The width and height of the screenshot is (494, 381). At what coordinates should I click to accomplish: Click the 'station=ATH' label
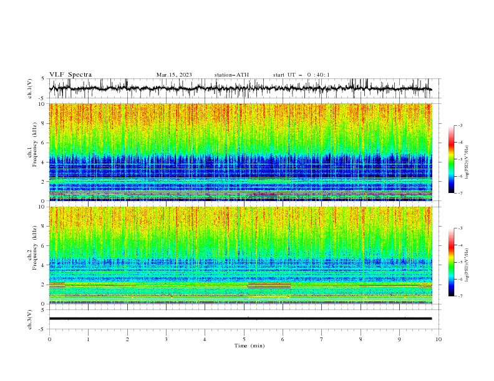231,75
